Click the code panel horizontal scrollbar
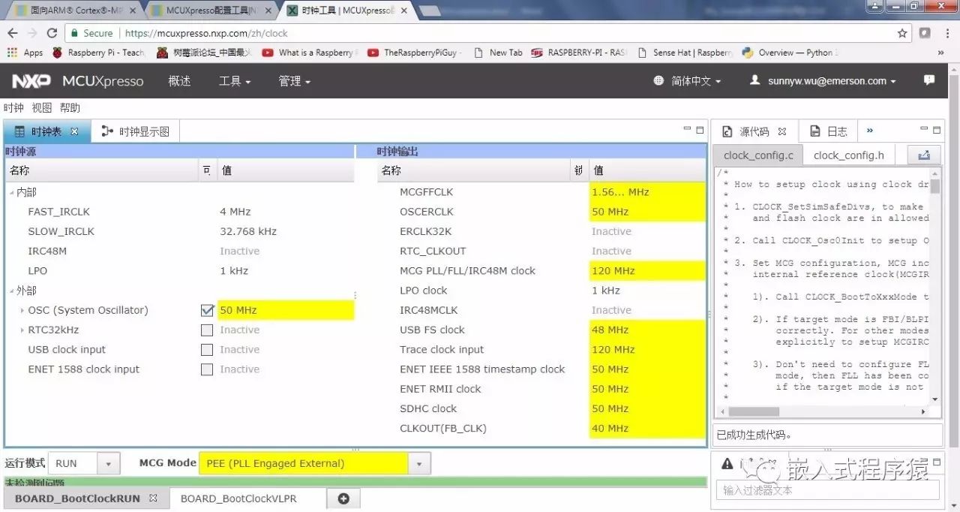The width and height of the screenshot is (960, 512). [x=754, y=411]
